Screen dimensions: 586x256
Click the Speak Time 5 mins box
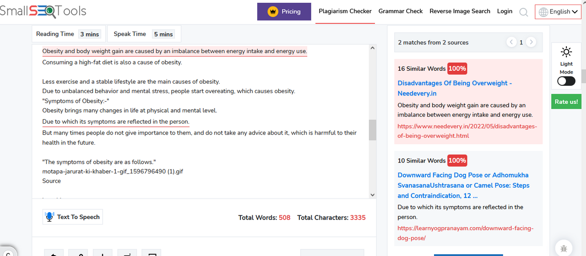click(144, 34)
